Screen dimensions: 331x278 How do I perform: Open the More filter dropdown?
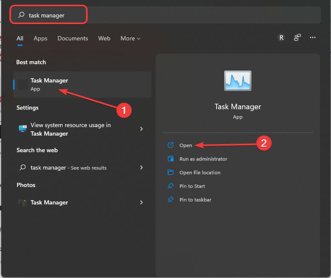tap(130, 38)
